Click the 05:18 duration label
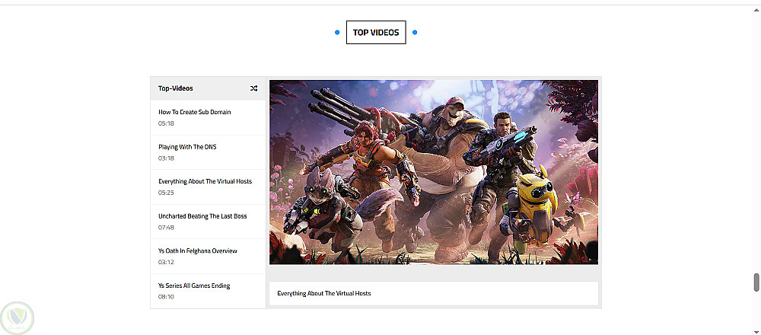Screen dimensions: 761x335 [x=166, y=123]
